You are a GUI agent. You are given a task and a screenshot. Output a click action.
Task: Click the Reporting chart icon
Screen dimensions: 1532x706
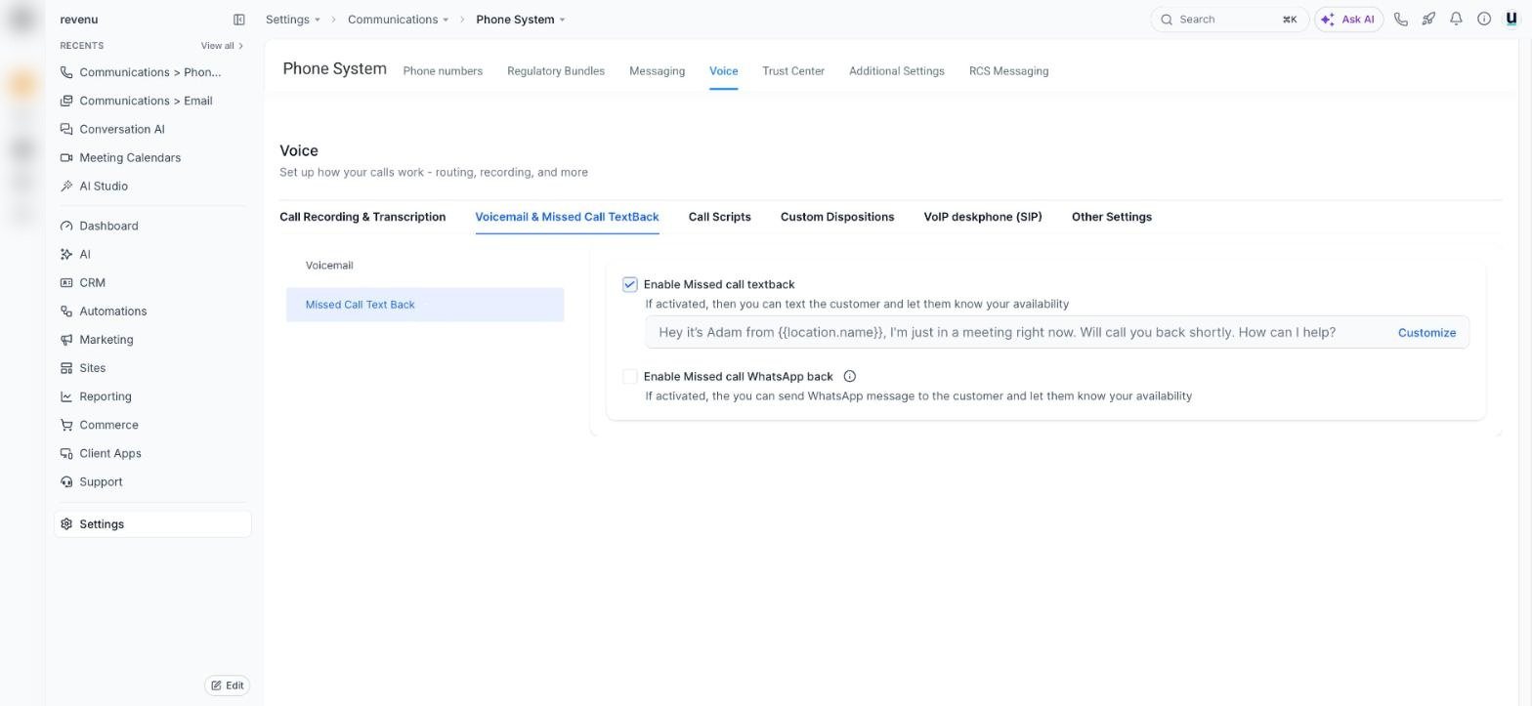pos(66,396)
